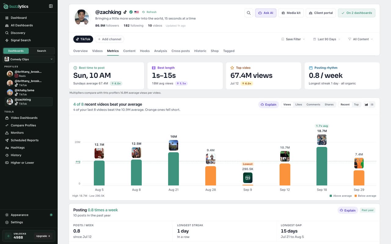The height and width of the screenshot is (244, 391).
Task: Show Comments metric in chart
Action: 313,105
